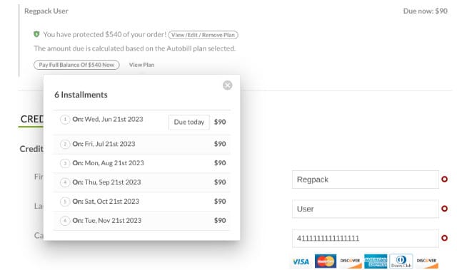Click the green protection shield icon
Screen dimensions: 457x270
pyautogui.click(x=36, y=34)
